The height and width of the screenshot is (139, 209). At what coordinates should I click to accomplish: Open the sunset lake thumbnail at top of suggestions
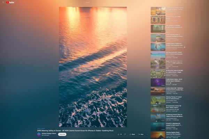pos(158,11)
